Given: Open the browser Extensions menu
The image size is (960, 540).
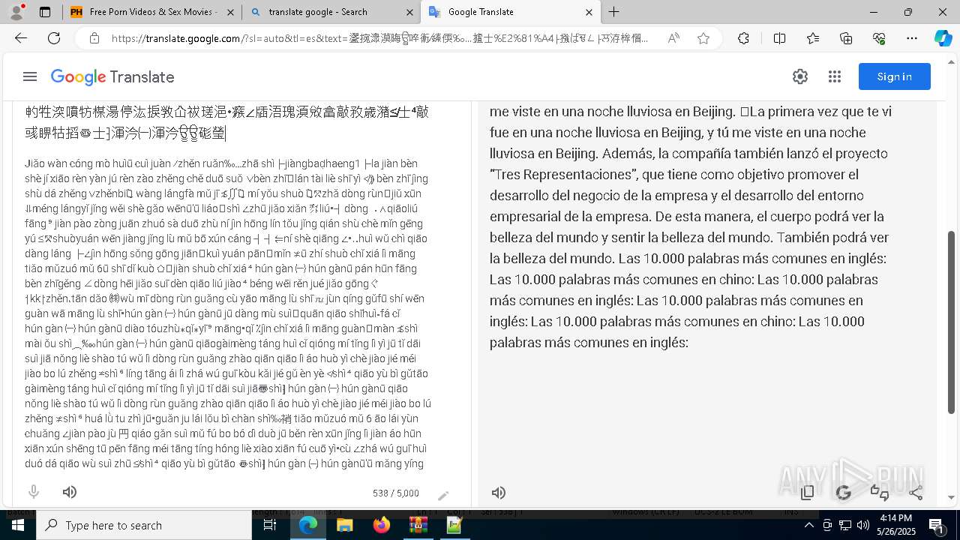Looking at the screenshot, I should pos(743,38).
